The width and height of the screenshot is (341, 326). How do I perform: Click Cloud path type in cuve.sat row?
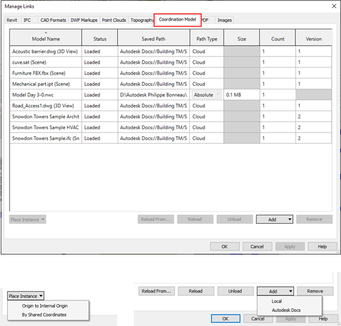click(207, 62)
